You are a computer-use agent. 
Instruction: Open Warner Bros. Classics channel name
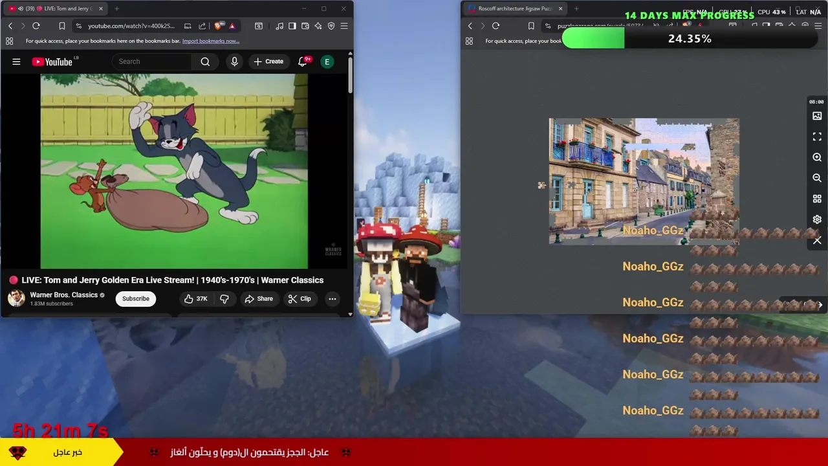click(63, 294)
